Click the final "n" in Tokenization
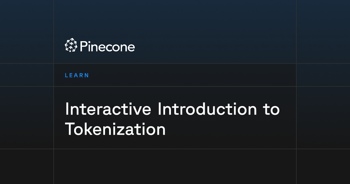This screenshot has height=184, width=350. (161, 131)
